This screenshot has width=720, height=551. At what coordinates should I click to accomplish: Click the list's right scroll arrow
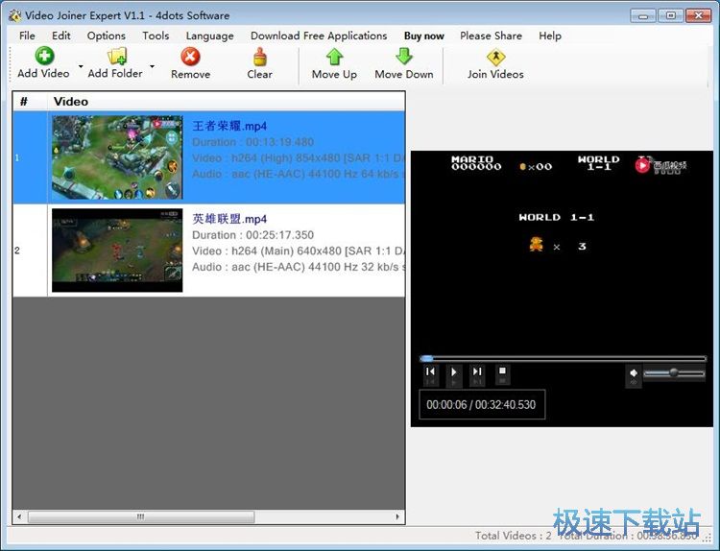coord(397,516)
